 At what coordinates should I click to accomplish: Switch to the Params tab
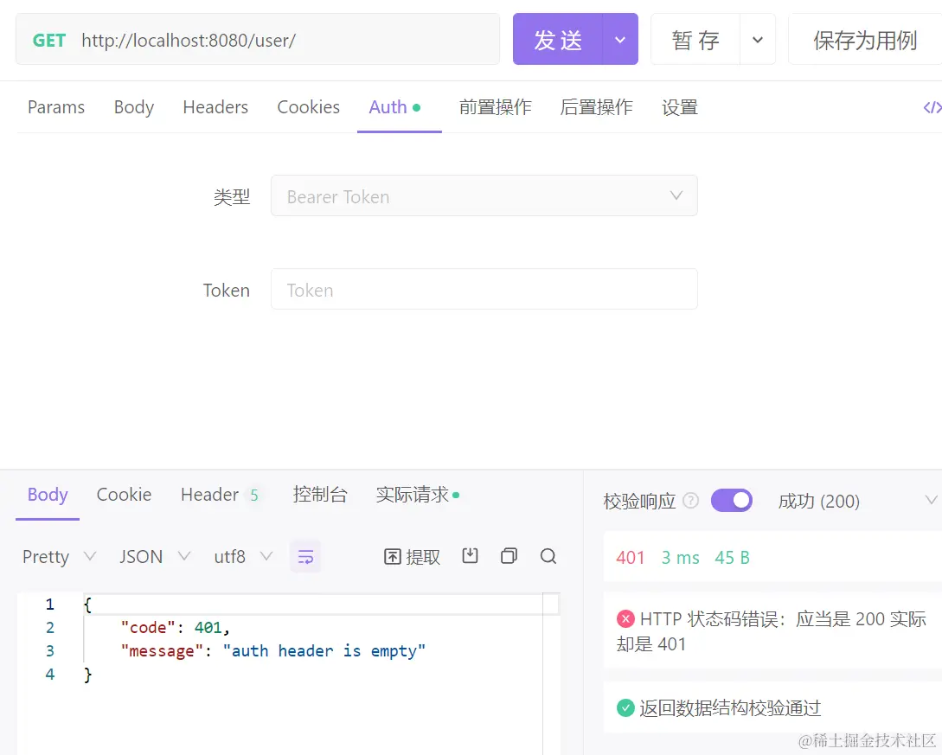56,107
